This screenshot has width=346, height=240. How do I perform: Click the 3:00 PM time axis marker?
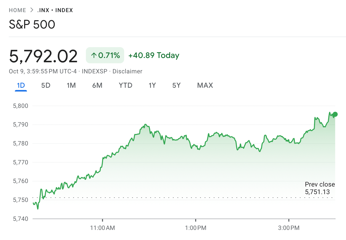pos(289,228)
